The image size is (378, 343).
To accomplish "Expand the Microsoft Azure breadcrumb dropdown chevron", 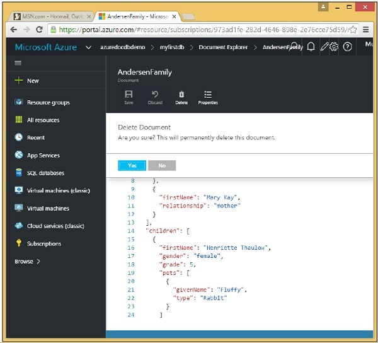I will click(x=89, y=47).
